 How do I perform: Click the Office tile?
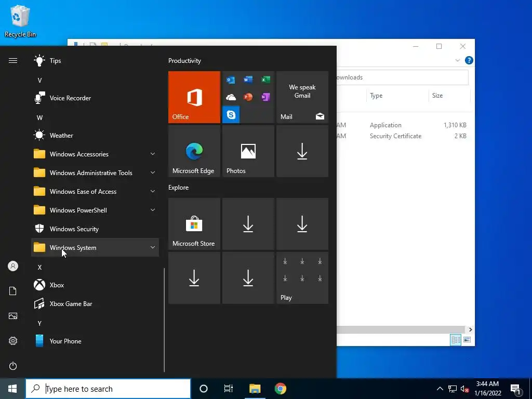pos(194,97)
